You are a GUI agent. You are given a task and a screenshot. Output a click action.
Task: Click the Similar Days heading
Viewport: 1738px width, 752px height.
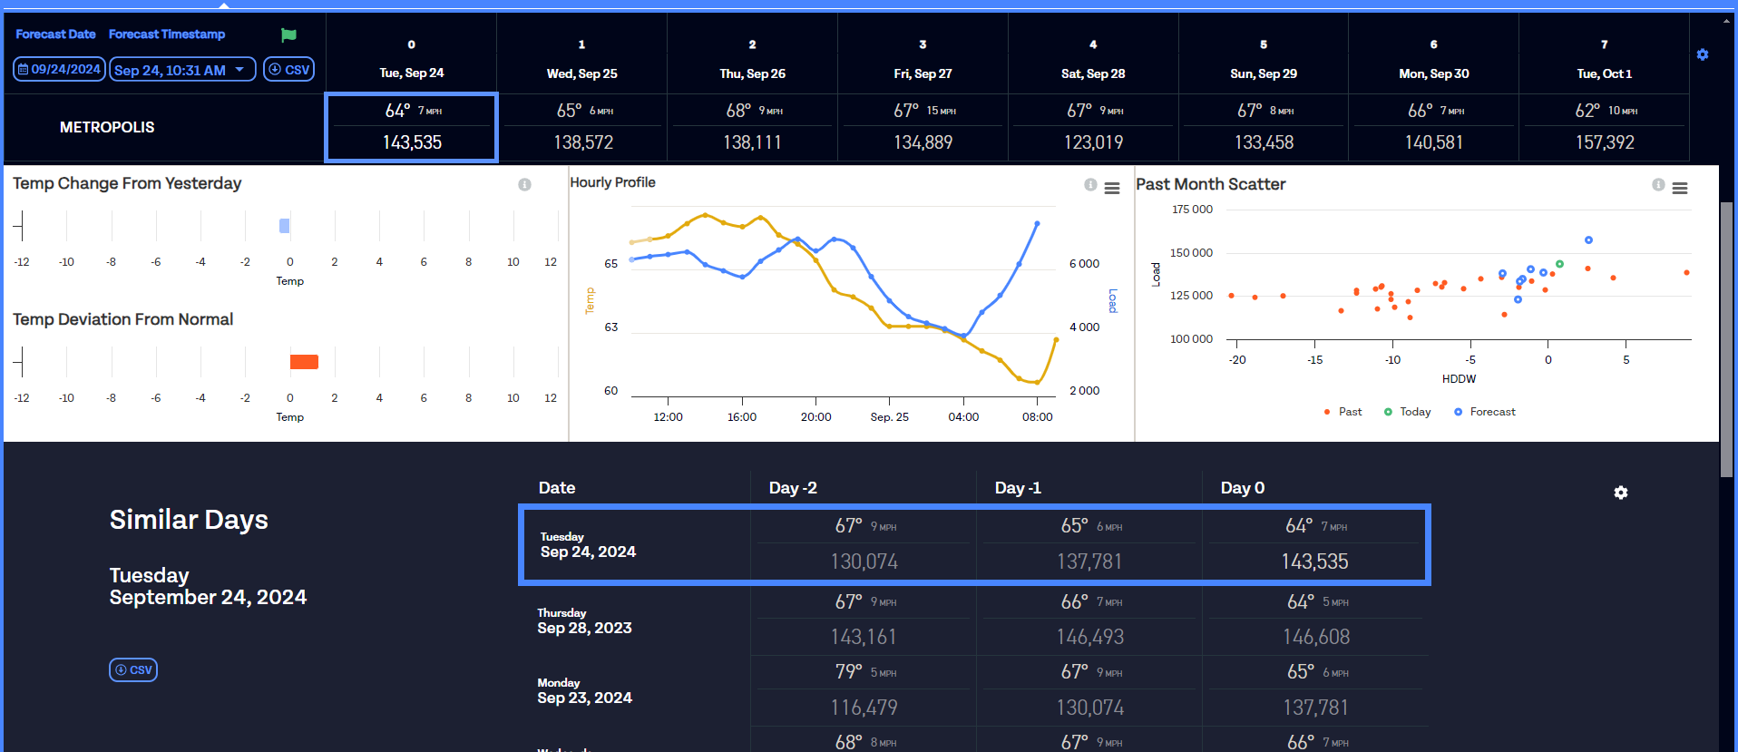(189, 520)
